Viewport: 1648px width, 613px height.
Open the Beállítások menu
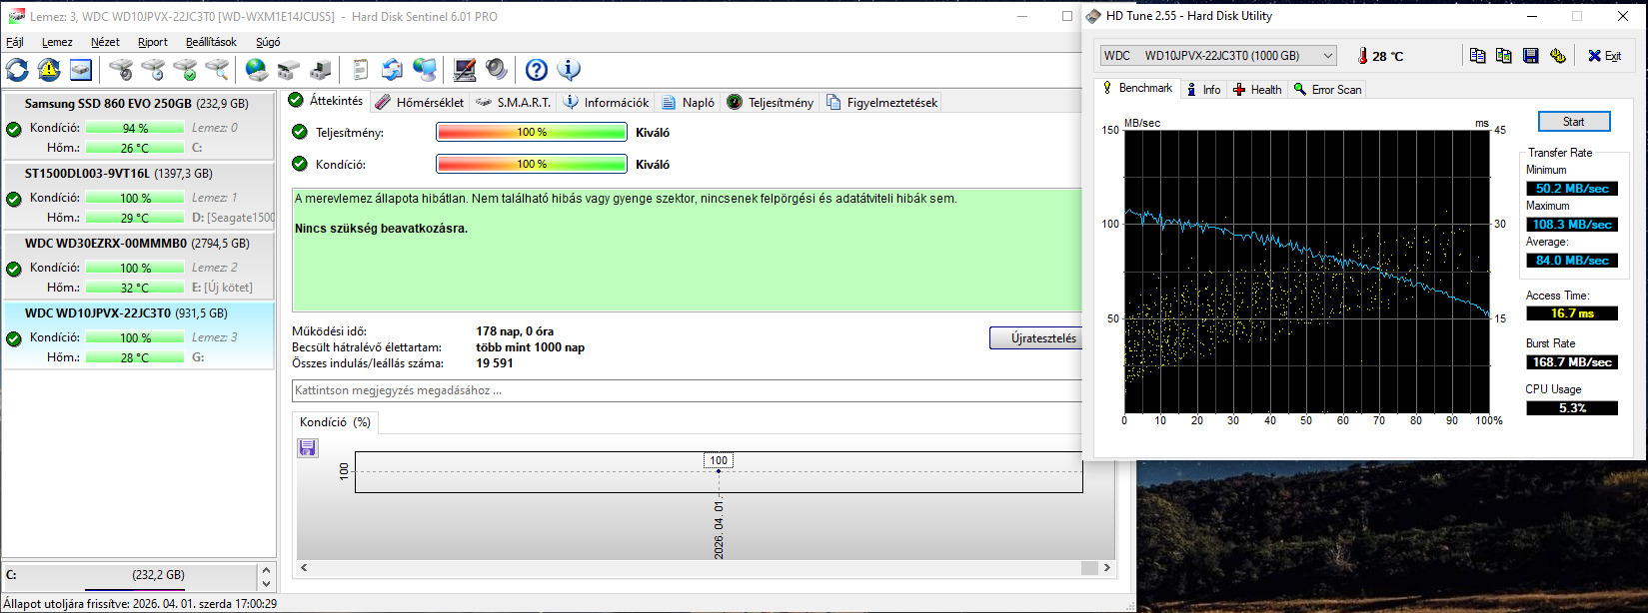(x=211, y=42)
